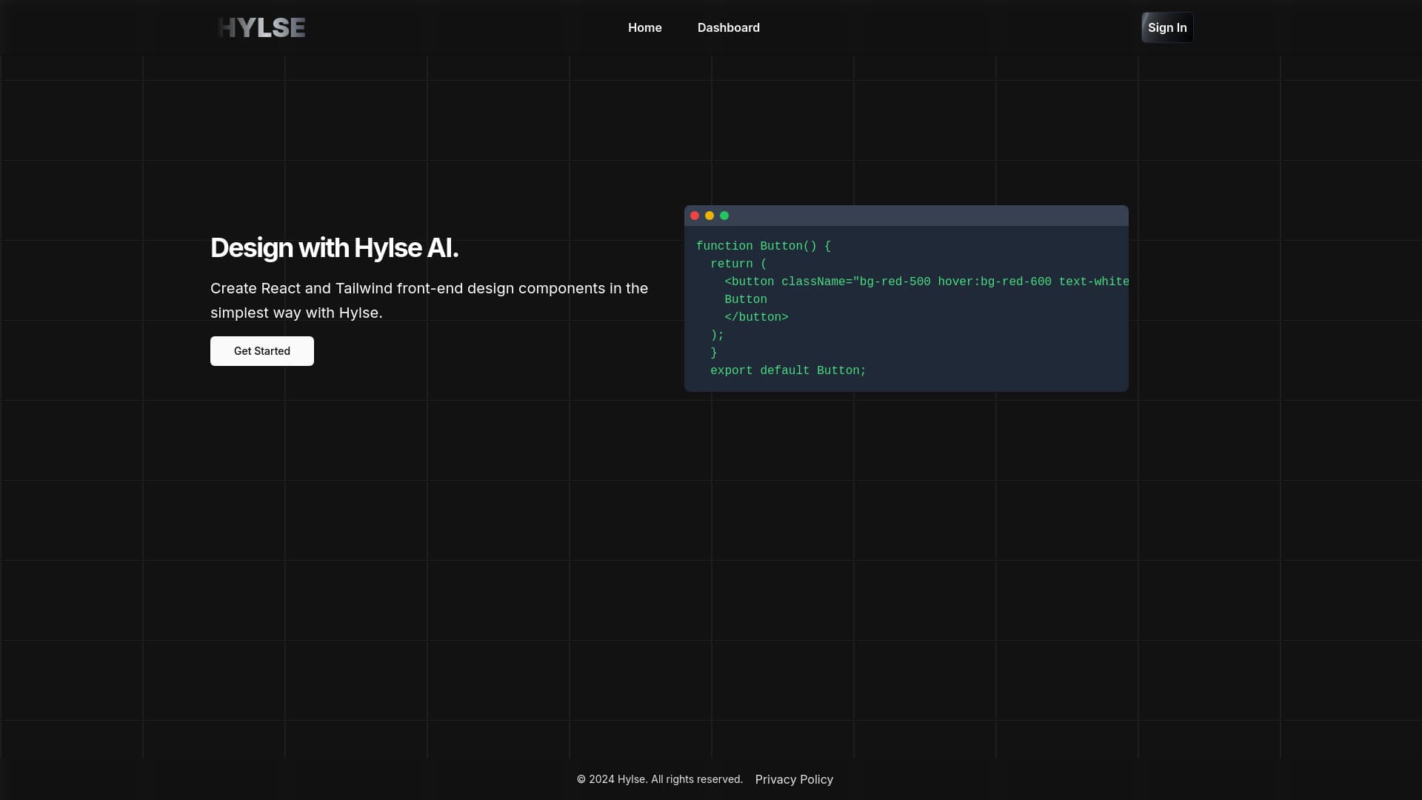Select the code line 'function Button() {'
This screenshot has width=1422, height=800.
click(x=764, y=246)
